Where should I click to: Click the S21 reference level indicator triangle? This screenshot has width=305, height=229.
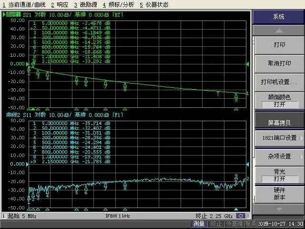(4, 64)
